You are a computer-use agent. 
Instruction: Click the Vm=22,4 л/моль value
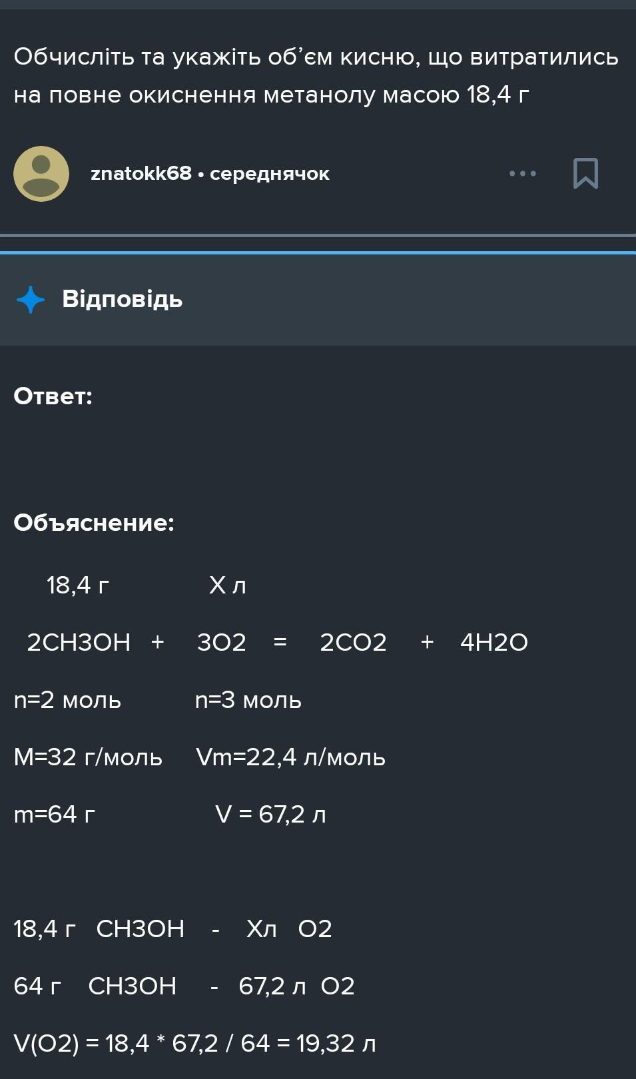(x=290, y=757)
